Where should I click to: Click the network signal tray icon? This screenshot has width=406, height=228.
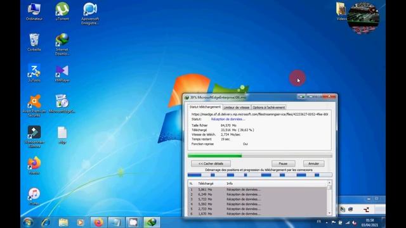pyautogui.click(x=347, y=222)
